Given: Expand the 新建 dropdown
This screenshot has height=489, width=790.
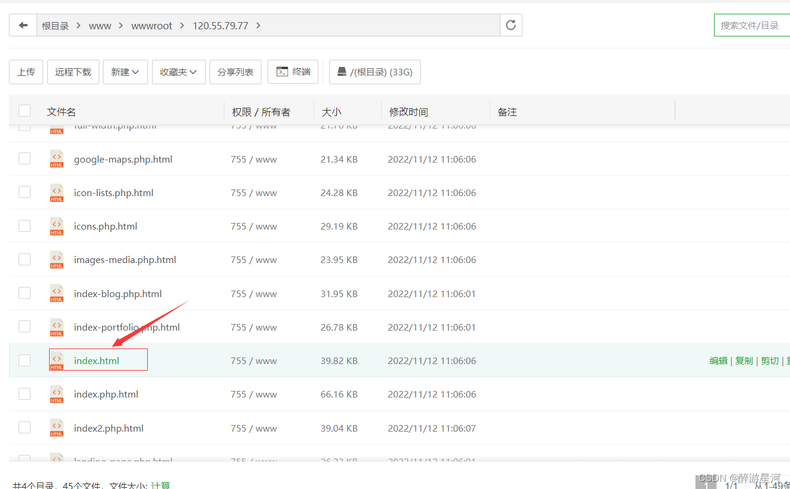Looking at the screenshot, I should point(125,72).
